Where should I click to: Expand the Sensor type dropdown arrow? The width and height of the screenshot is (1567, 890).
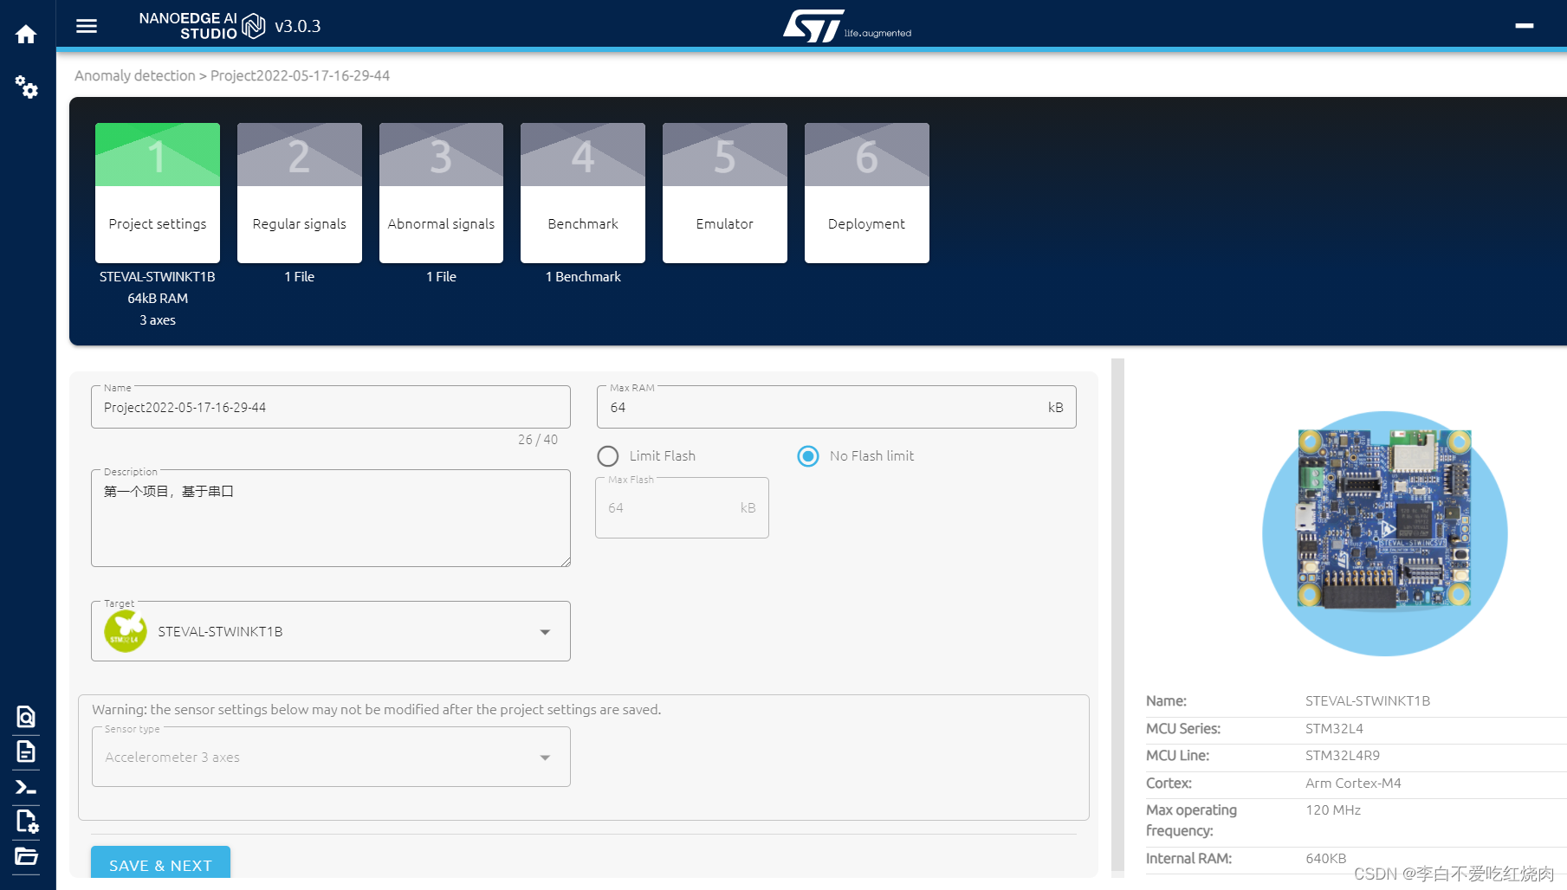(x=545, y=758)
